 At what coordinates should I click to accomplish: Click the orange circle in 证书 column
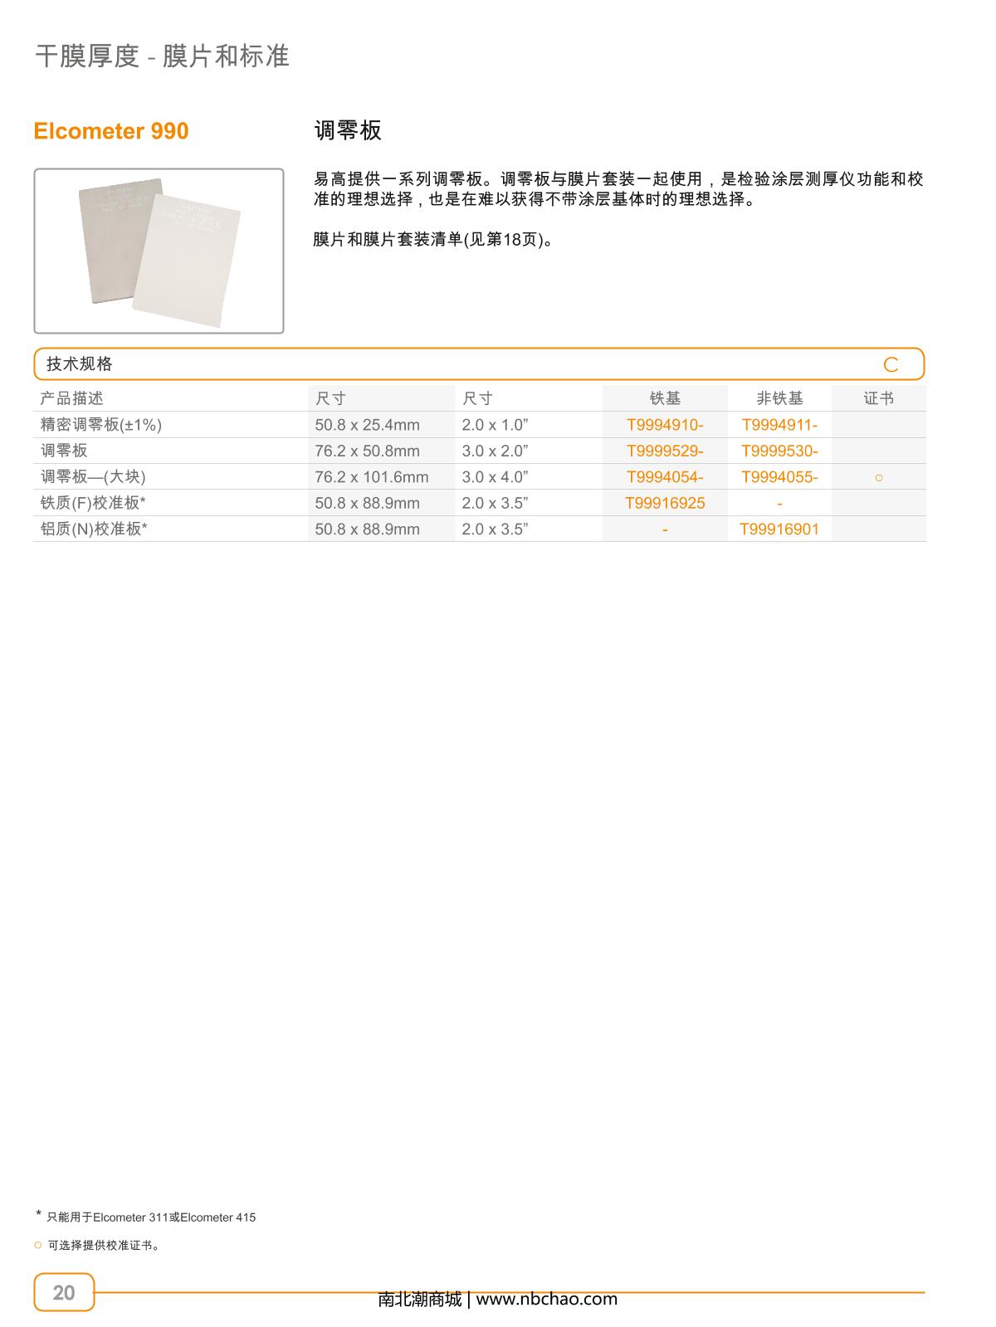pos(878,477)
